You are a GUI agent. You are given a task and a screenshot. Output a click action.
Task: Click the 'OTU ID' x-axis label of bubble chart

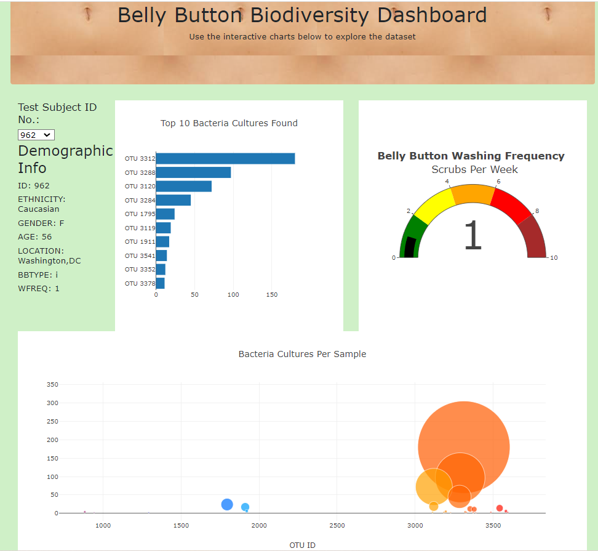pyautogui.click(x=302, y=545)
